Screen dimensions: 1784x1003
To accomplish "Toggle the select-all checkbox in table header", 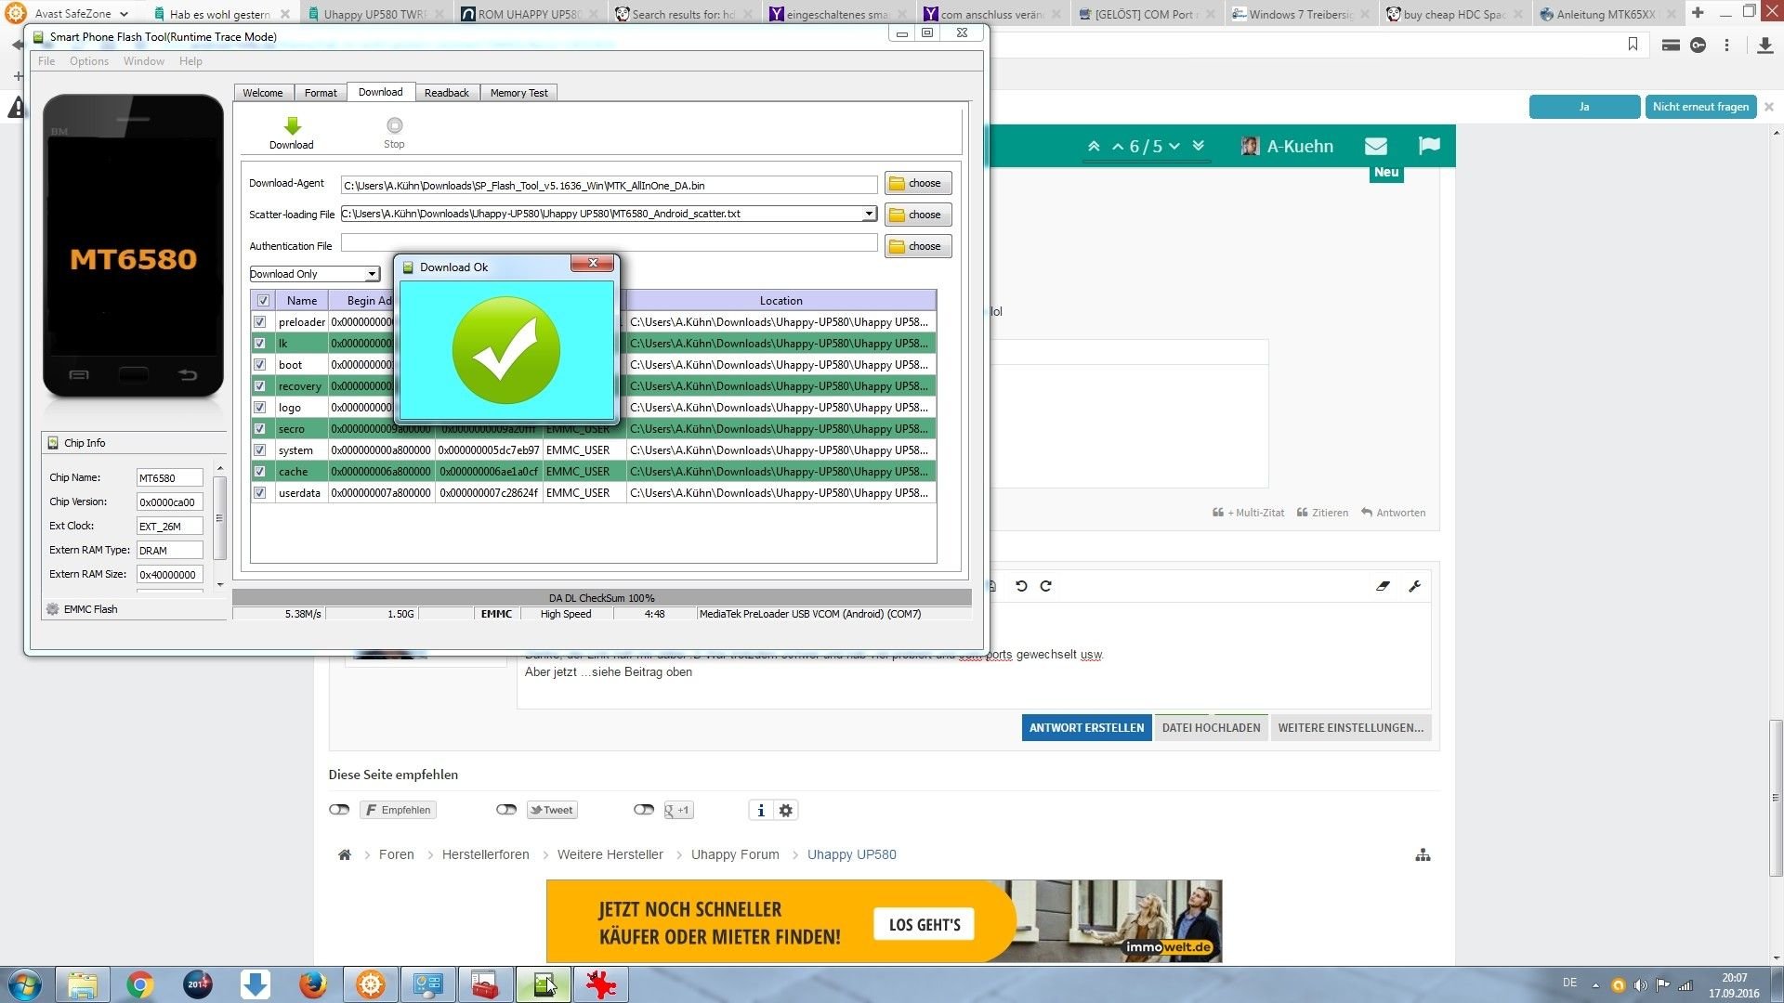I will tap(263, 300).
